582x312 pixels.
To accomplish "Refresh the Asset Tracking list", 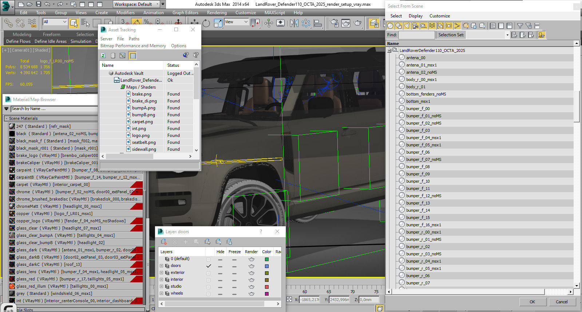I will click(x=103, y=56).
